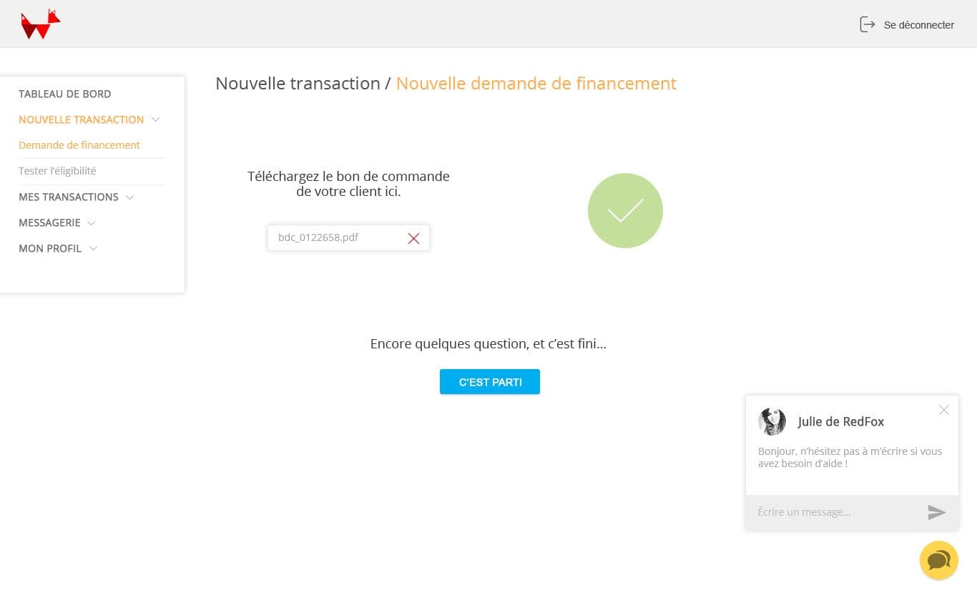Expand the Mes Transactions chevron
977x608 pixels.
pos(129,197)
